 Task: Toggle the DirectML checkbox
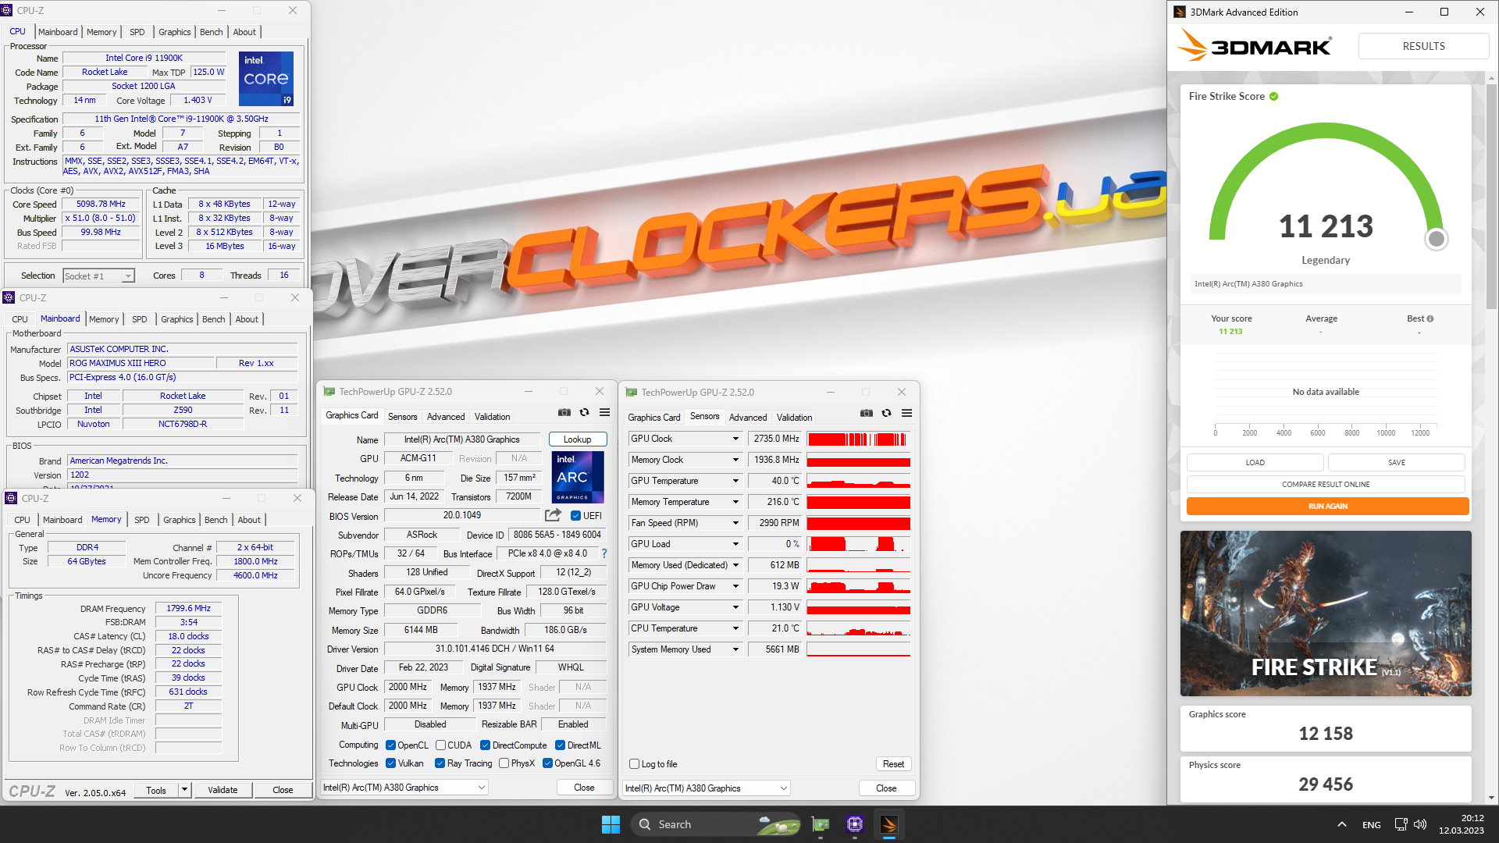(x=560, y=745)
